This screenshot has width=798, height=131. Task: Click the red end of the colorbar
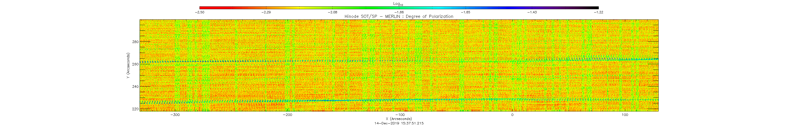click(201, 8)
